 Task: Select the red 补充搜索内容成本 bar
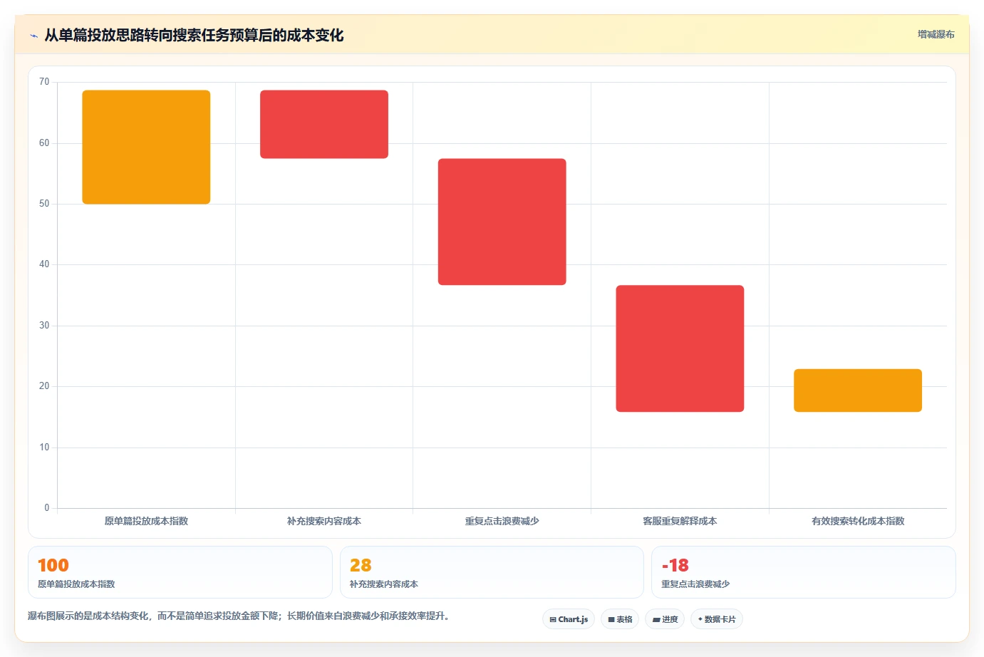[324, 124]
